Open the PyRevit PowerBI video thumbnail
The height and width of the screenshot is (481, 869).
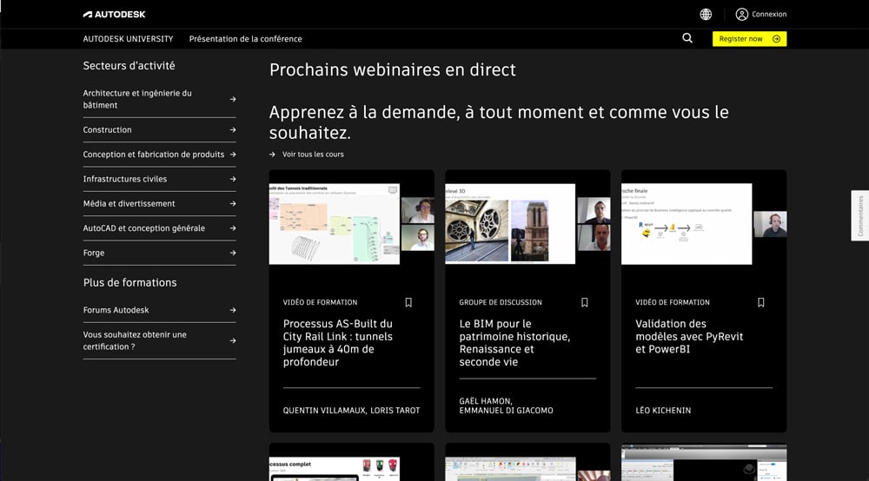tap(704, 224)
